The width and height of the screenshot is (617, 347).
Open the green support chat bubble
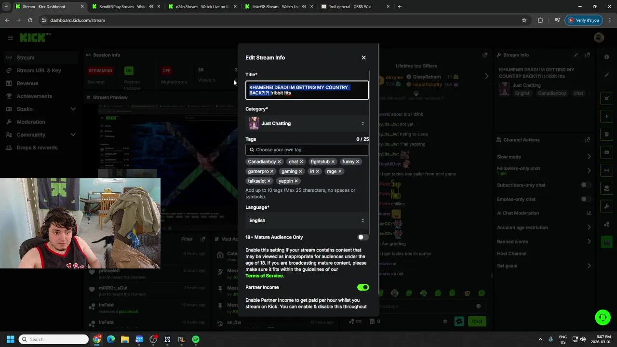pos(603,317)
